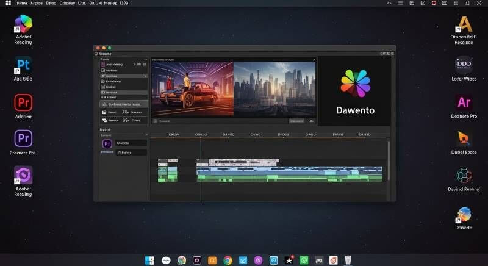488x266 pixels.
Task: Open the hamburger lines menu in top bar
Action: coord(400,3)
